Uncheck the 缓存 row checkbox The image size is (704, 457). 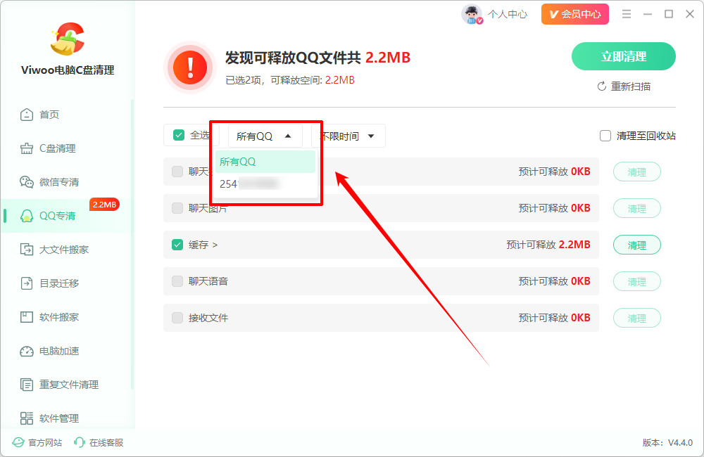pos(177,245)
